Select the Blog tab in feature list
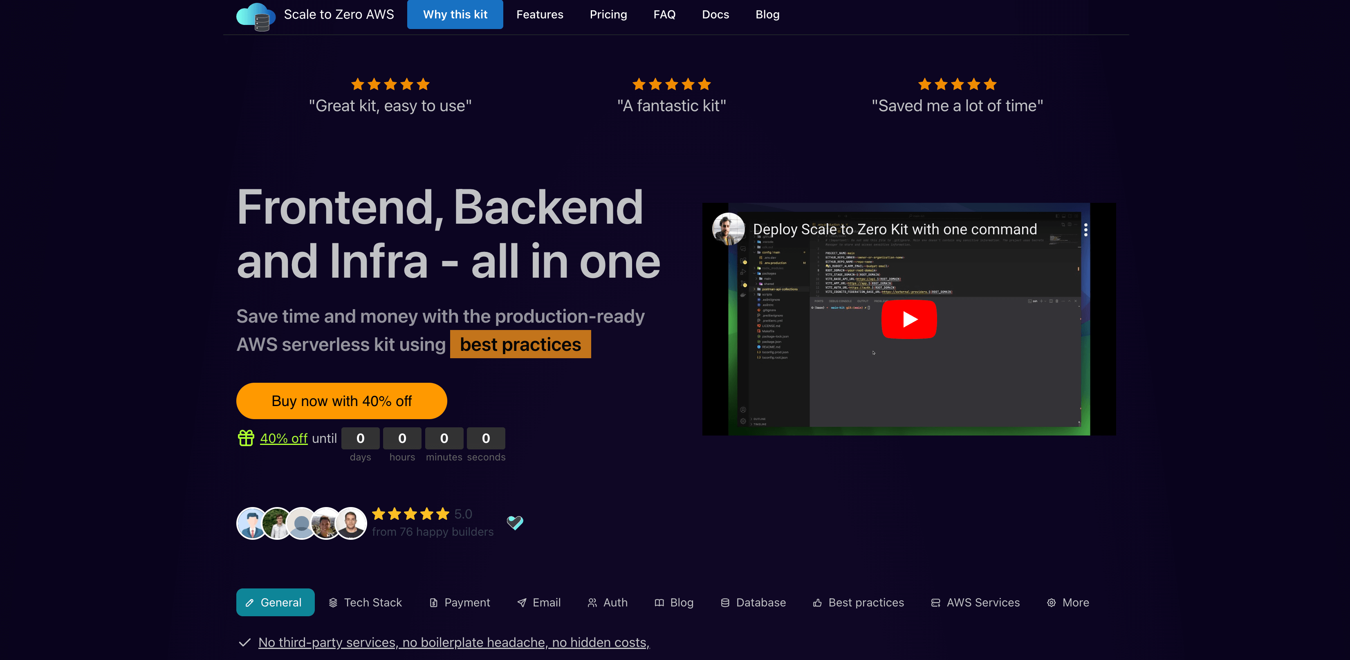Screen dimensions: 1350x660 (673, 602)
